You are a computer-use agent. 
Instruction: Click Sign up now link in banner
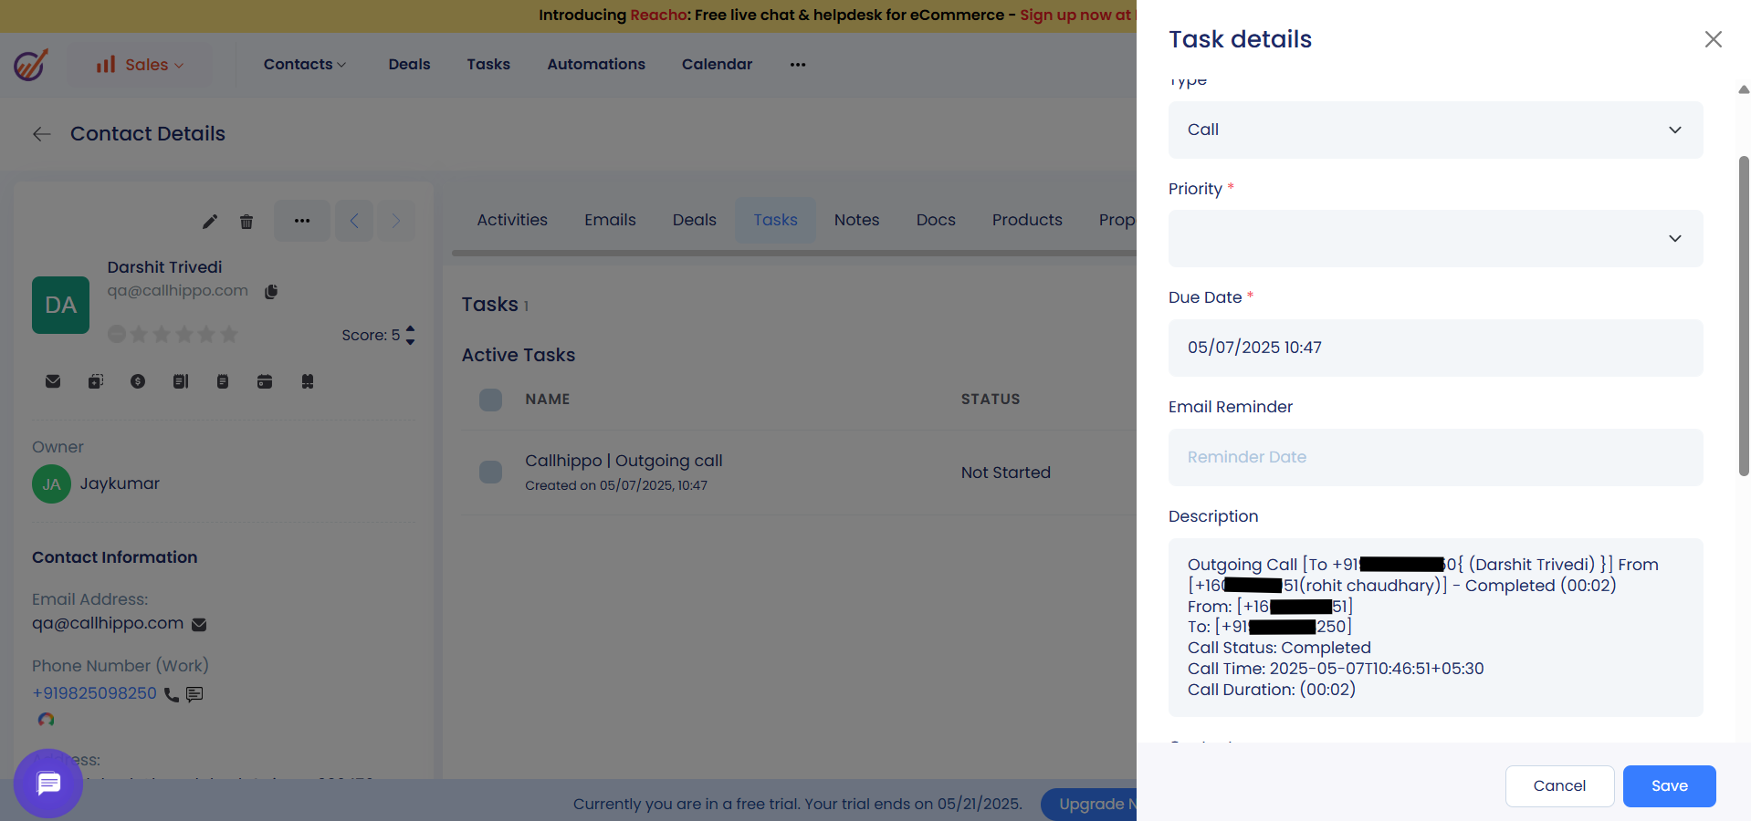click(x=1076, y=16)
